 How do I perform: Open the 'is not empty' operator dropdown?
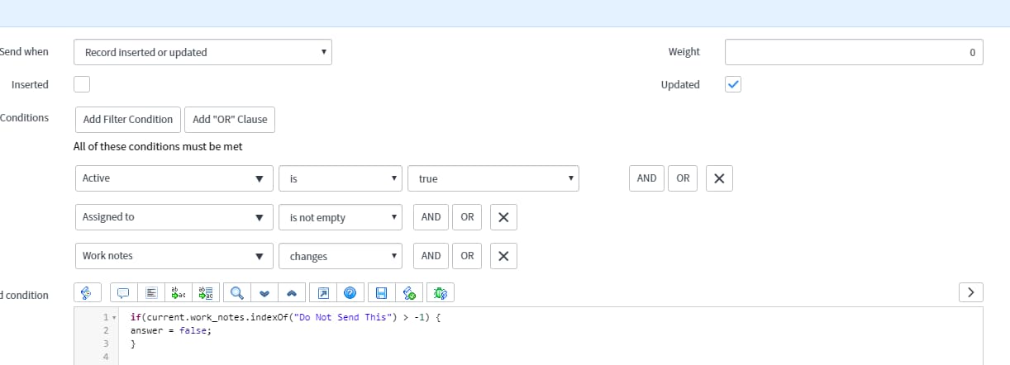pos(341,217)
